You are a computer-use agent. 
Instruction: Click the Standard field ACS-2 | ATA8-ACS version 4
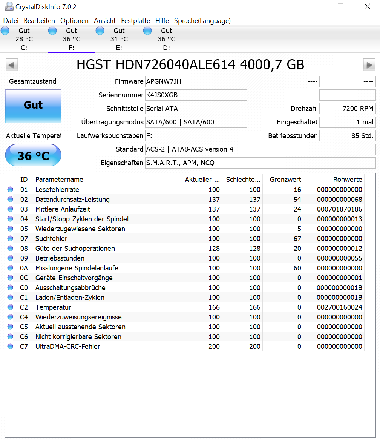(260, 149)
